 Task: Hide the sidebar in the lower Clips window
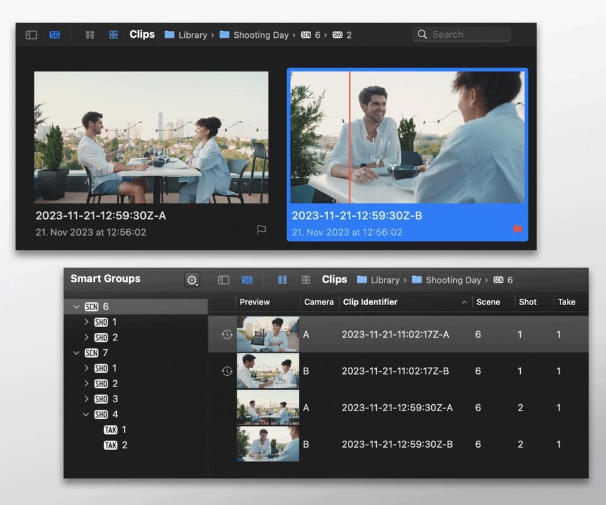tap(223, 280)
